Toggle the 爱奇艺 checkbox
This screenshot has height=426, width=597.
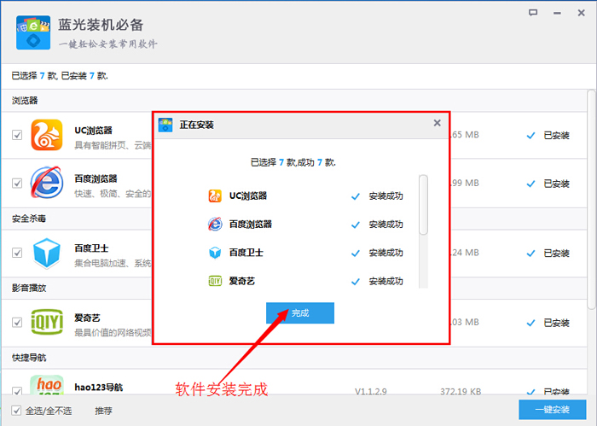pos(17,323)
